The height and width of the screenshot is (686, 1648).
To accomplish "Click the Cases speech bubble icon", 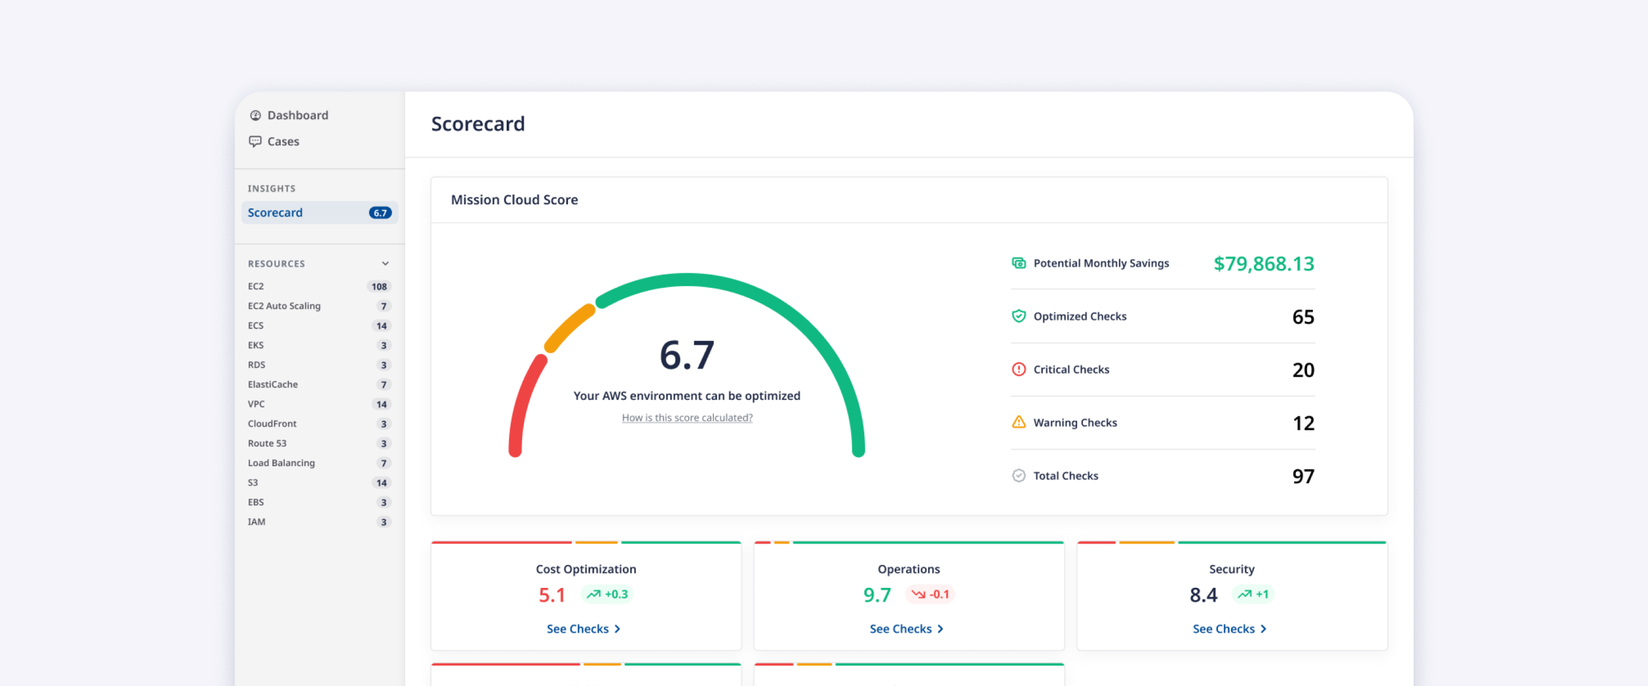I will click(255, 141).
